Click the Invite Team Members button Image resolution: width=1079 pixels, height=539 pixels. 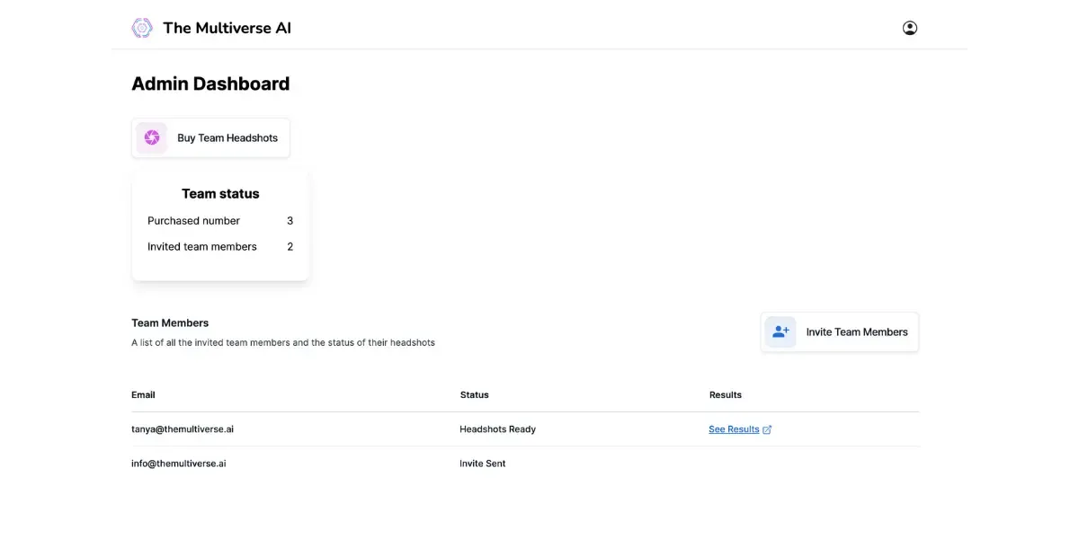839,331
